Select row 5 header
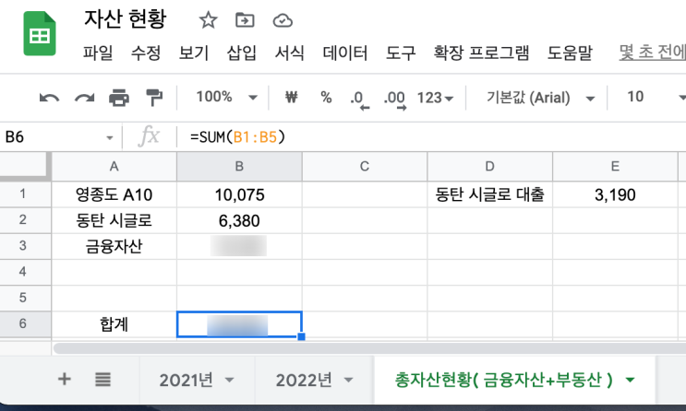 click(x=25, y=298)
